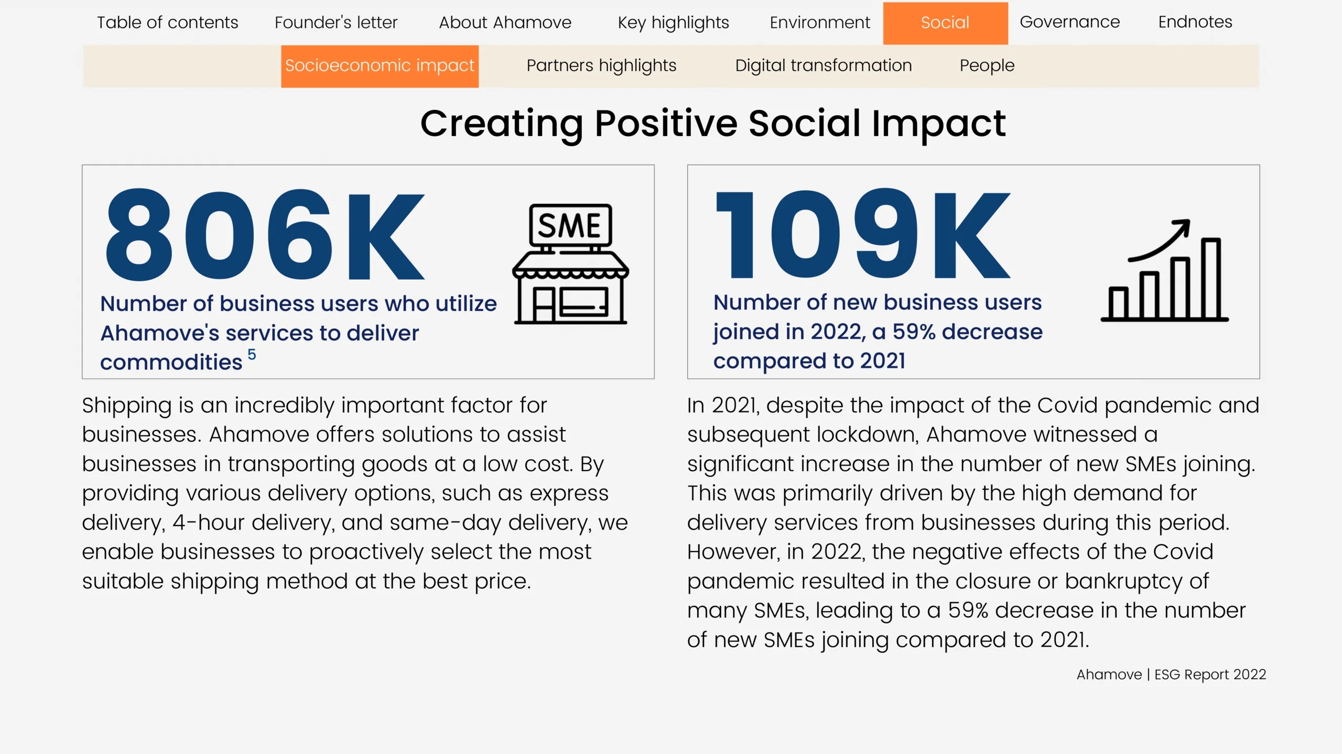Click the Ahamove ESG Report 2022 footer
Image resolution: width=1342 pixels, height=754 pixels.
1171,674
